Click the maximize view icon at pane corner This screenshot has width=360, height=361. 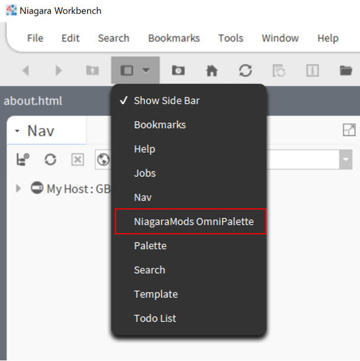(349, 130)
